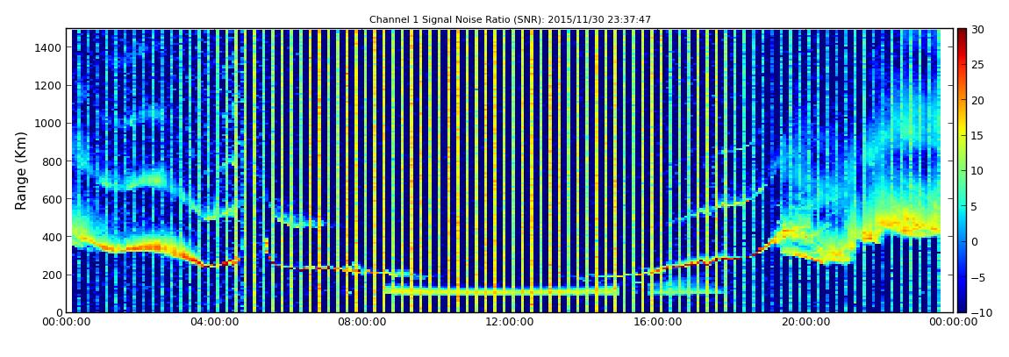Click the colorbar value 25 label

point(978,65)
